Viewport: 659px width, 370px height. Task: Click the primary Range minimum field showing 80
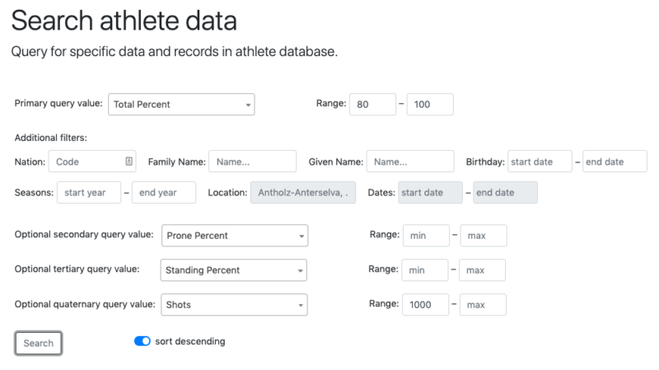coord(372,105)
